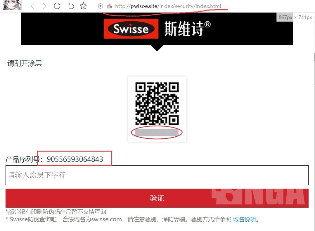The image size is (315, 231).
Task: Click the QR code image
Action: click(157, 103)
